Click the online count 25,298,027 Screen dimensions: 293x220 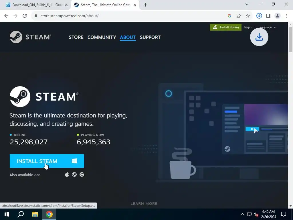[x=29, y=142]
